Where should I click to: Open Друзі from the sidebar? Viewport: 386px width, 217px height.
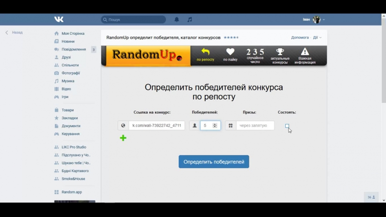pyautogui.click(x=66, y=57)
